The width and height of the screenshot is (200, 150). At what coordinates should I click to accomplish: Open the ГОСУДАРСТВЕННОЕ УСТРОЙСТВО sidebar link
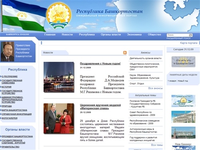click(x=12, y=92)
